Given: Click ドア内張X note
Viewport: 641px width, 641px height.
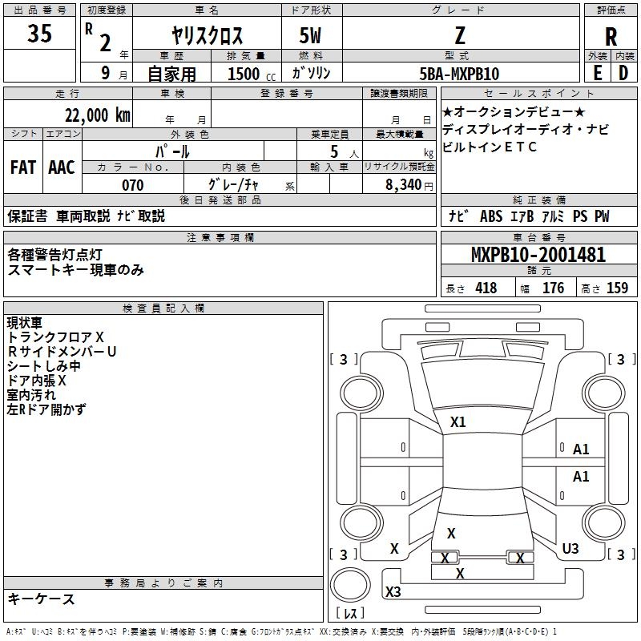Looking at the screenshot, I should [36, 381].
